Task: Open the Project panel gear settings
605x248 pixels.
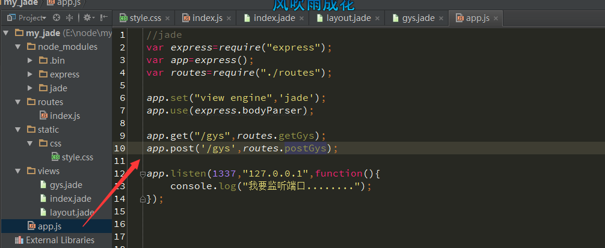Action: [88, 18]
